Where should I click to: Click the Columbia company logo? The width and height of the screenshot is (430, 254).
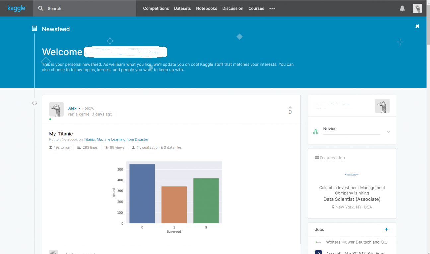point(352,174)
